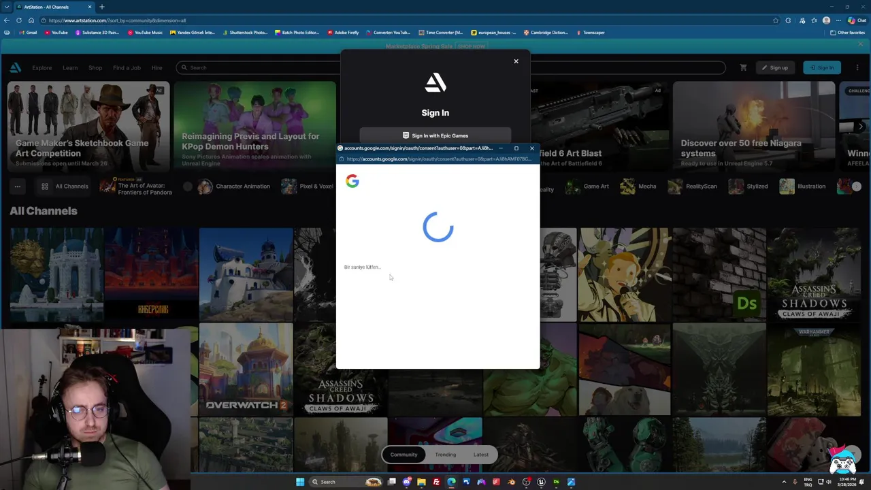
Task: Open the channels more options button
Action: pos(18,186)
